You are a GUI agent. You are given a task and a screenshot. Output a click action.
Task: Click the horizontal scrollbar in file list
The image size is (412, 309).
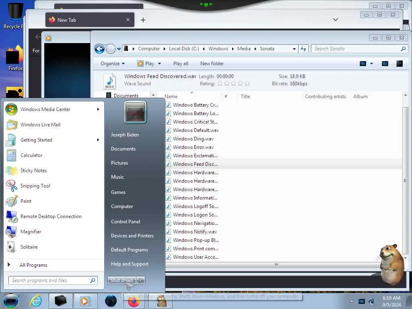276,265
